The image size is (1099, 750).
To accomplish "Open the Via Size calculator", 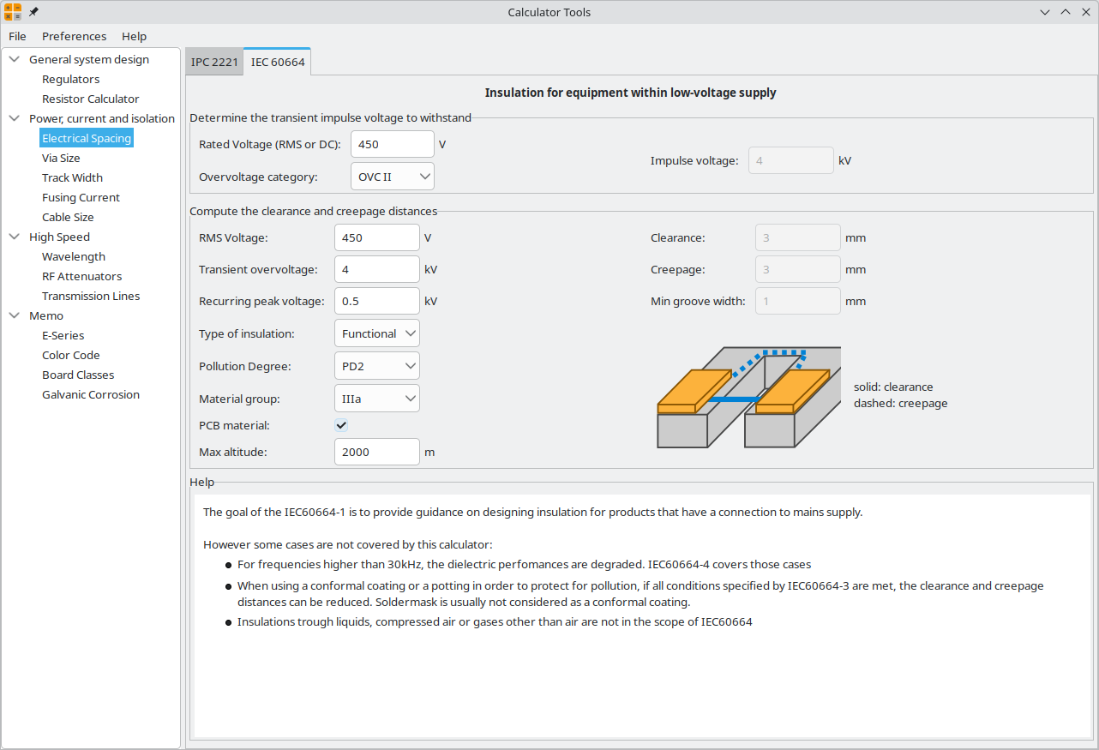I will pos(61,158).
